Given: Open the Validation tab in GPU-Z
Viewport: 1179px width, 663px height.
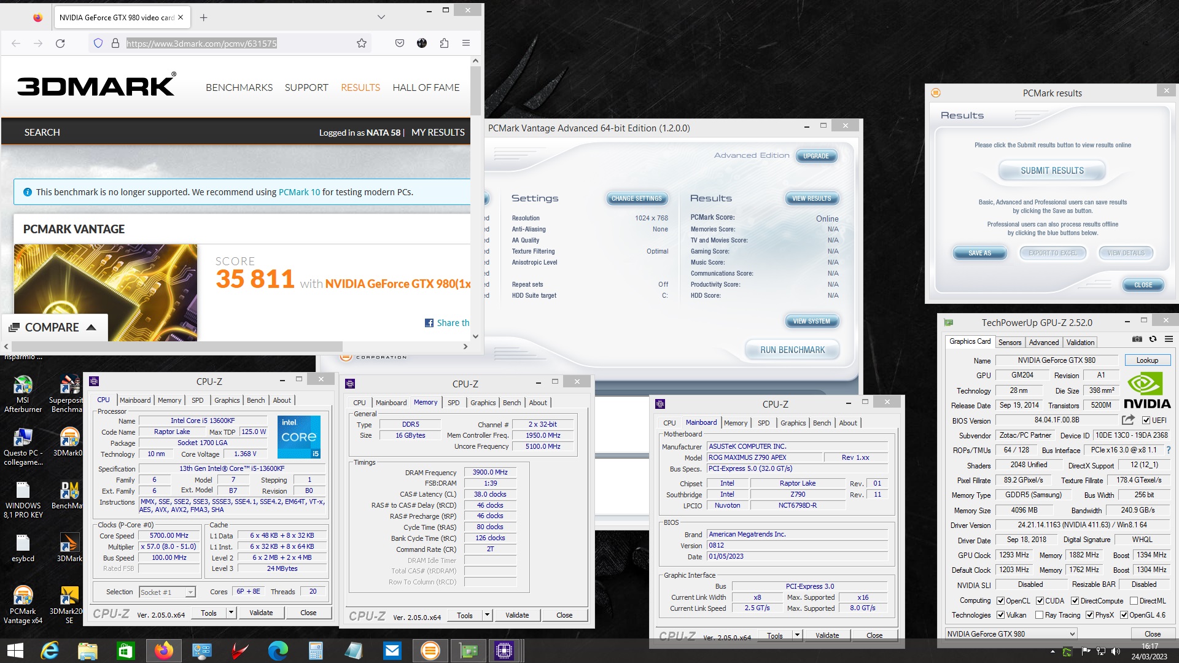Looking at the screenshot, I should (x=1080, y=343).
